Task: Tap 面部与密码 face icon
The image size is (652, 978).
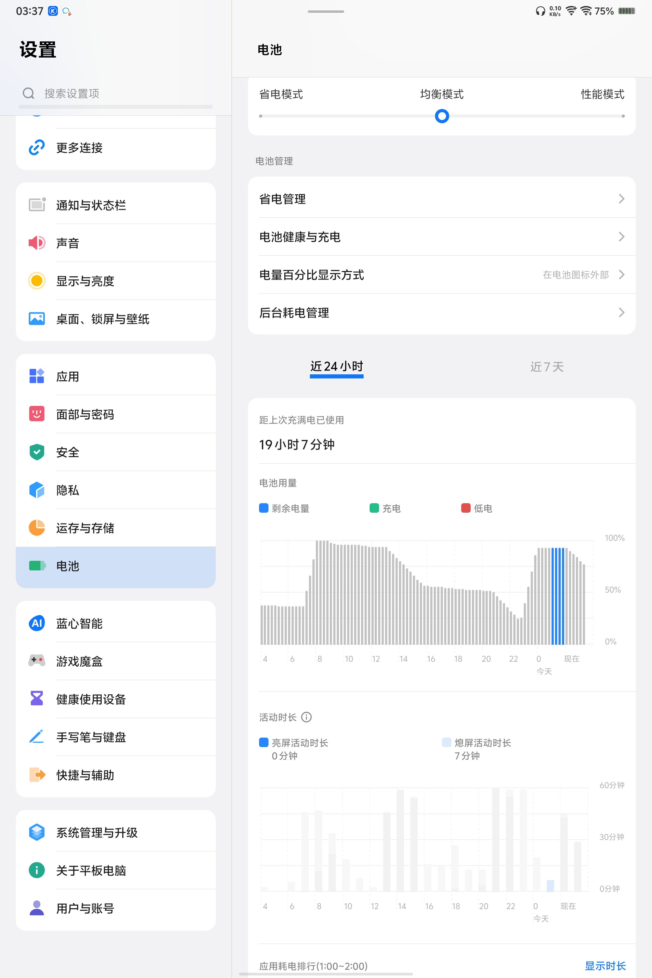Action: pyautogui.click(x=37, y=414)
